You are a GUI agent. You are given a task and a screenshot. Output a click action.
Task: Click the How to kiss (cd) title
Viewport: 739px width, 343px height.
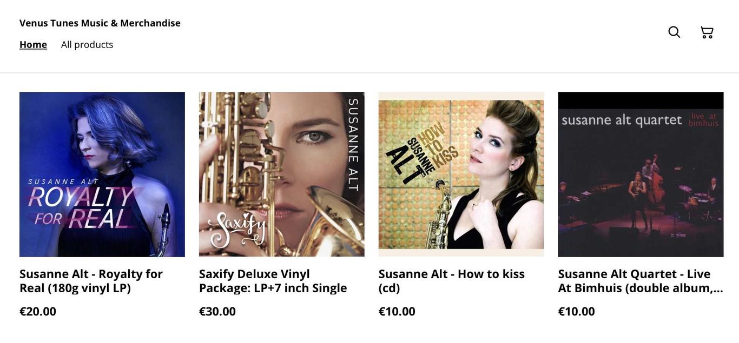point(452,281)
